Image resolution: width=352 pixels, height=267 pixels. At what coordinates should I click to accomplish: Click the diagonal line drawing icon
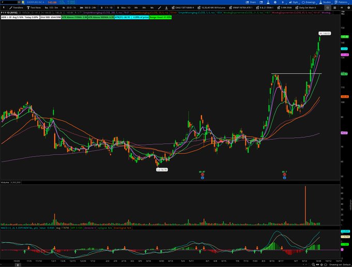(x=159, y=8)
